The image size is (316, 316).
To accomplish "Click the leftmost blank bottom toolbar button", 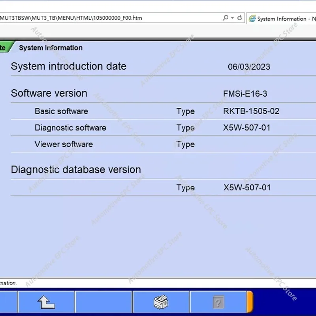I will point(8,303).
